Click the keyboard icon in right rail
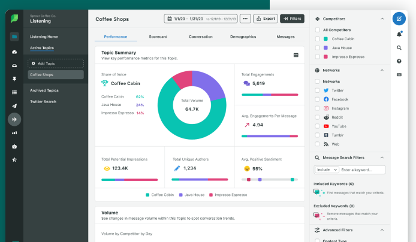The height and width of the screenshot is (242, 416). click(399, 74)
